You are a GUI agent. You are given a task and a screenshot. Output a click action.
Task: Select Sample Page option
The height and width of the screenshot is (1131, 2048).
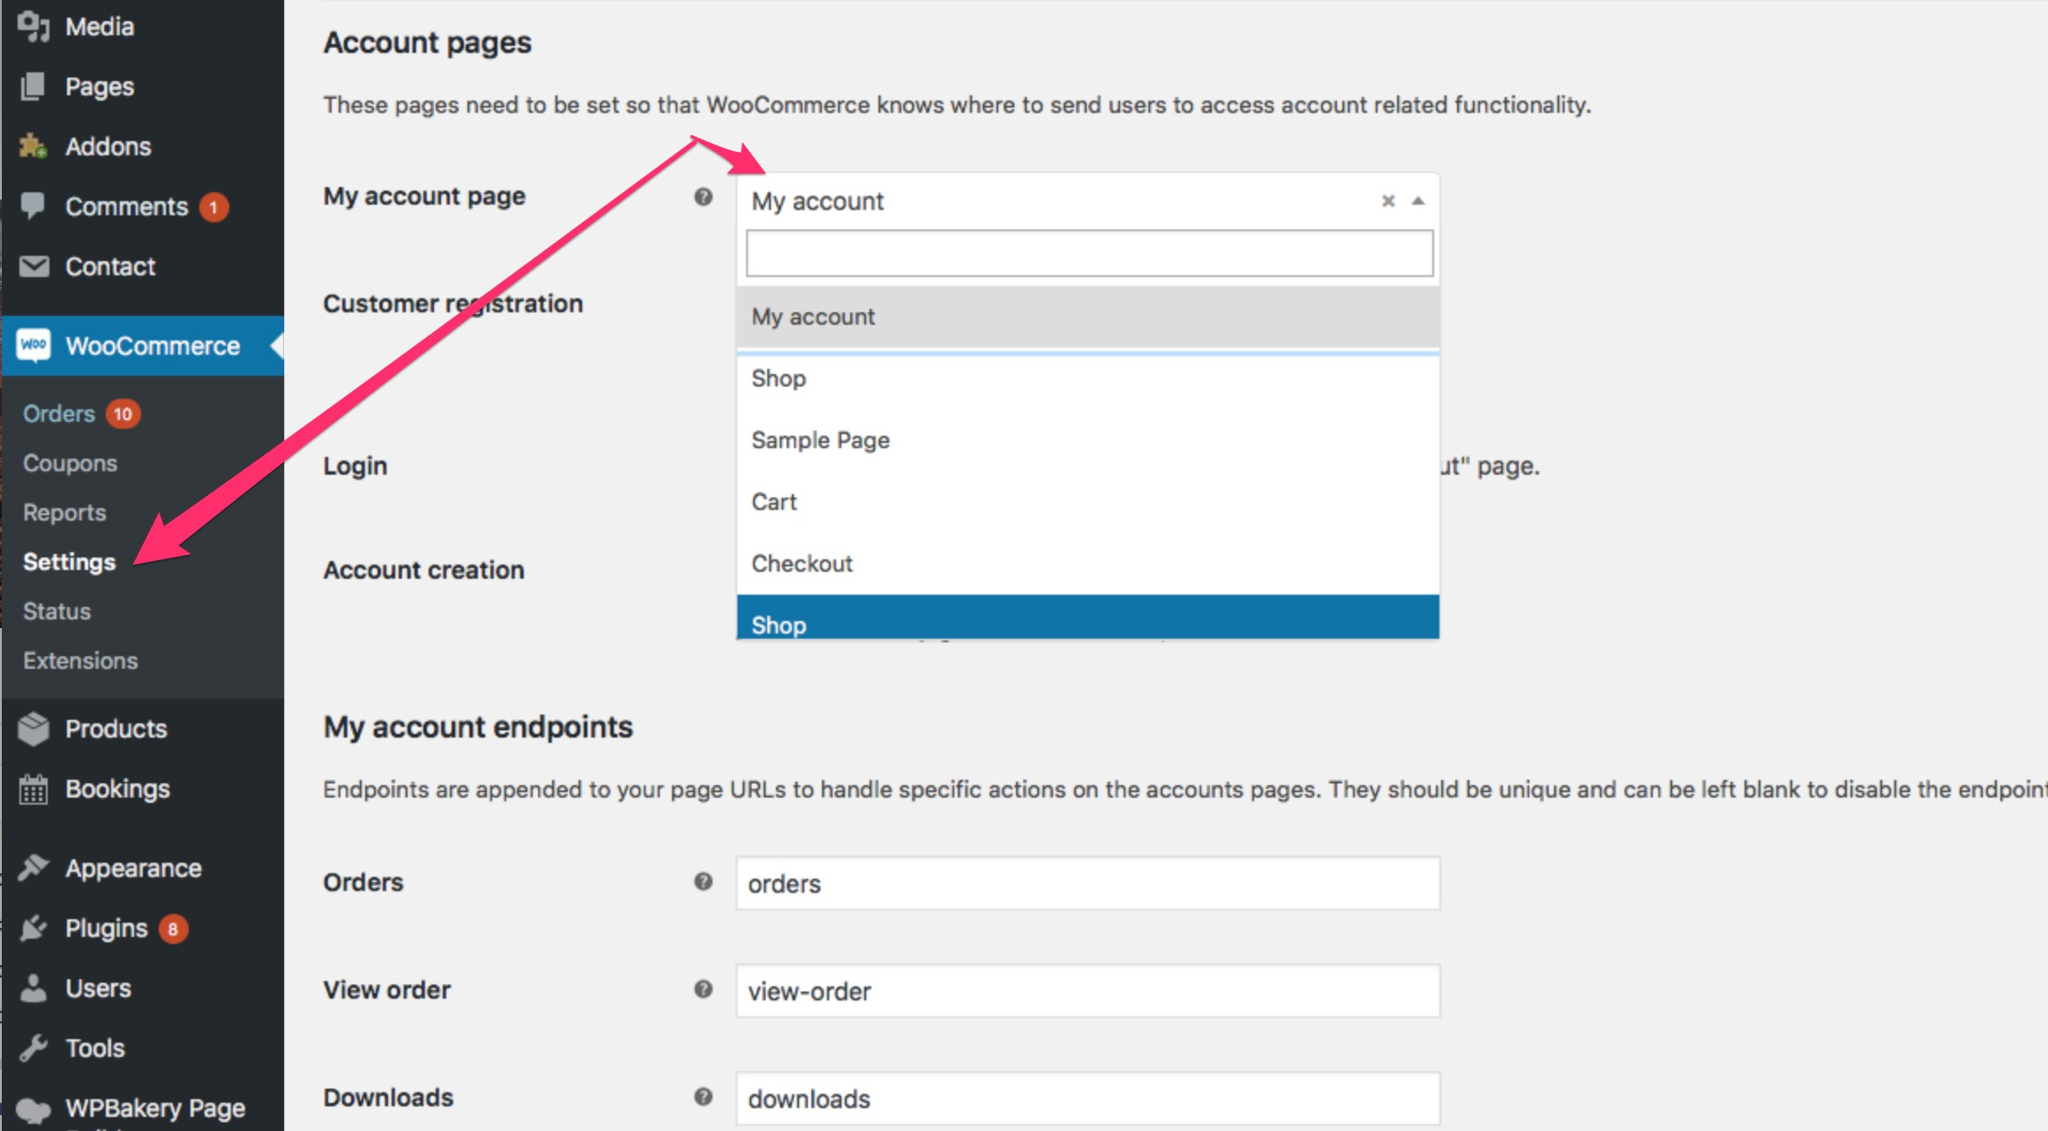click(x=1088, y=440)
